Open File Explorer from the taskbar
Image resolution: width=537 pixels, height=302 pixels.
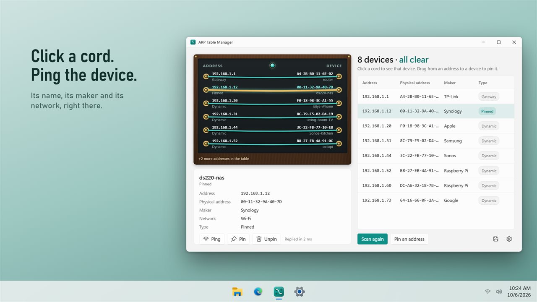pos(237,292)
